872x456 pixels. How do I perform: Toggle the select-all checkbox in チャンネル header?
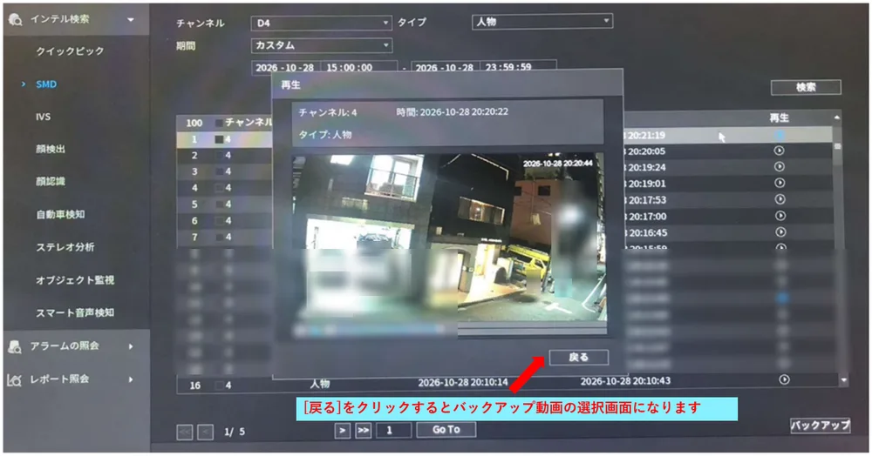click(219, 123)
